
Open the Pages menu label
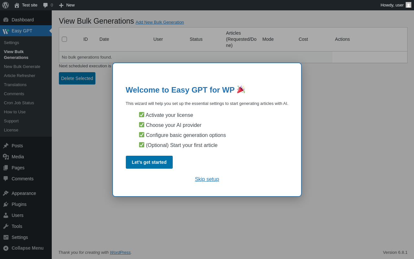tap(18, 168)
